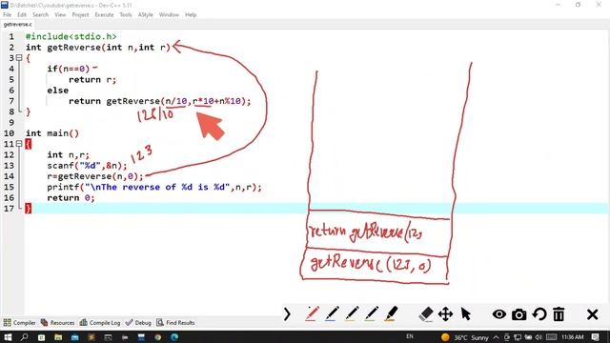This screenshot has width=610, height=343.
Task: Open the Execute menu
Action: click(x=104, y=15)
